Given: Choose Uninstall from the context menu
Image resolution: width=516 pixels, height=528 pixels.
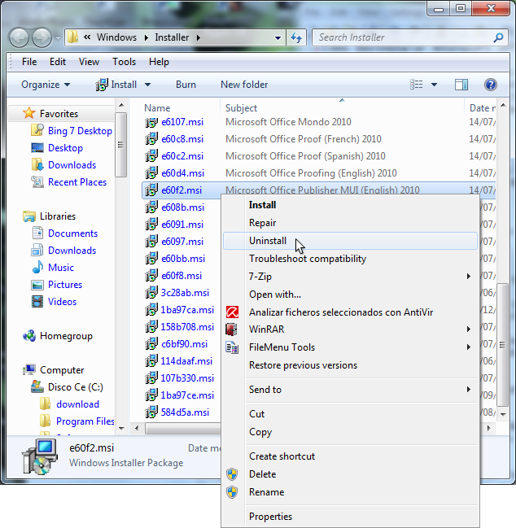Looking at the screenshot, I should 350,241.
